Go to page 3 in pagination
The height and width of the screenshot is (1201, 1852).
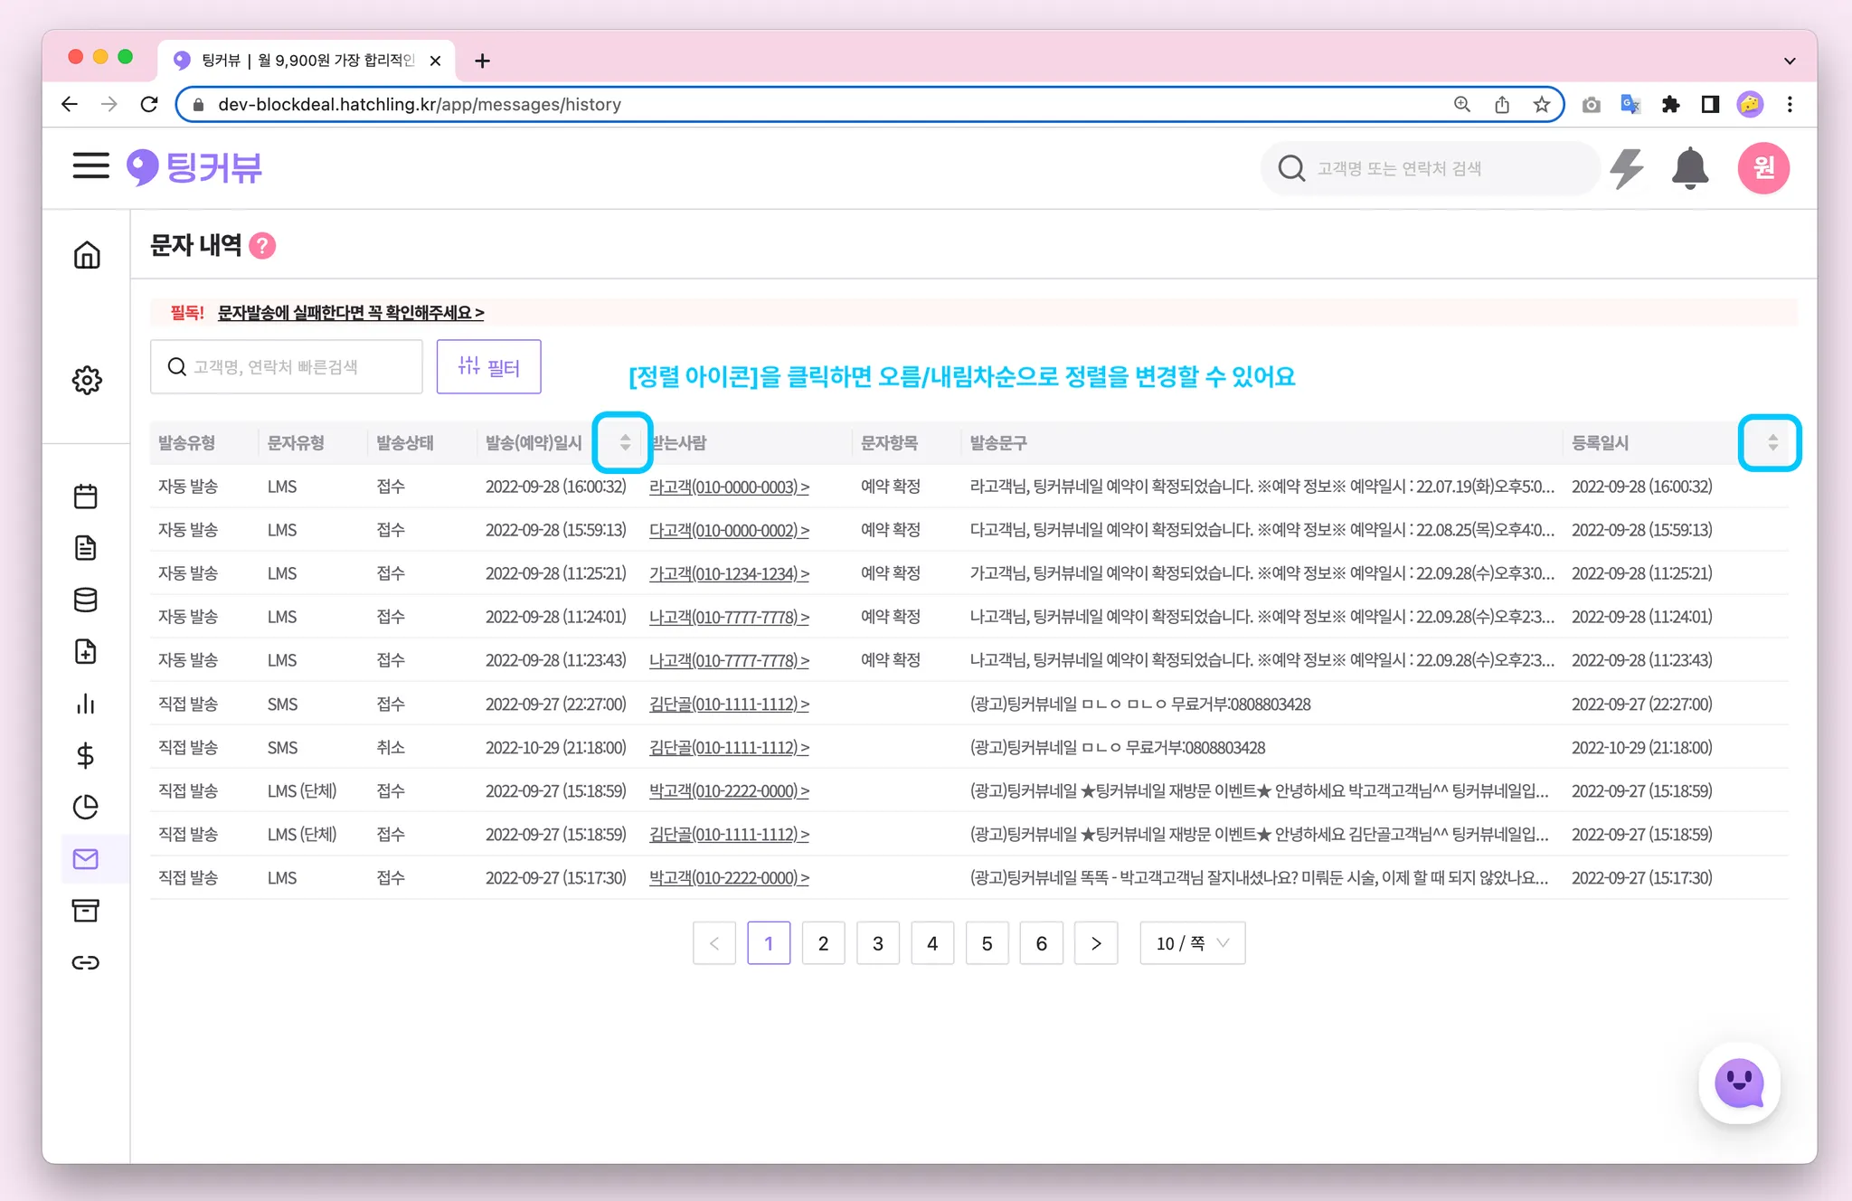(x=877, y=943)
